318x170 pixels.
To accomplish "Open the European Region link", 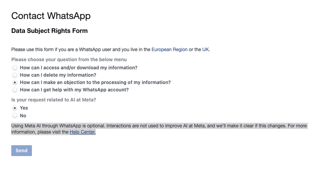I will [x=169, y=50].
